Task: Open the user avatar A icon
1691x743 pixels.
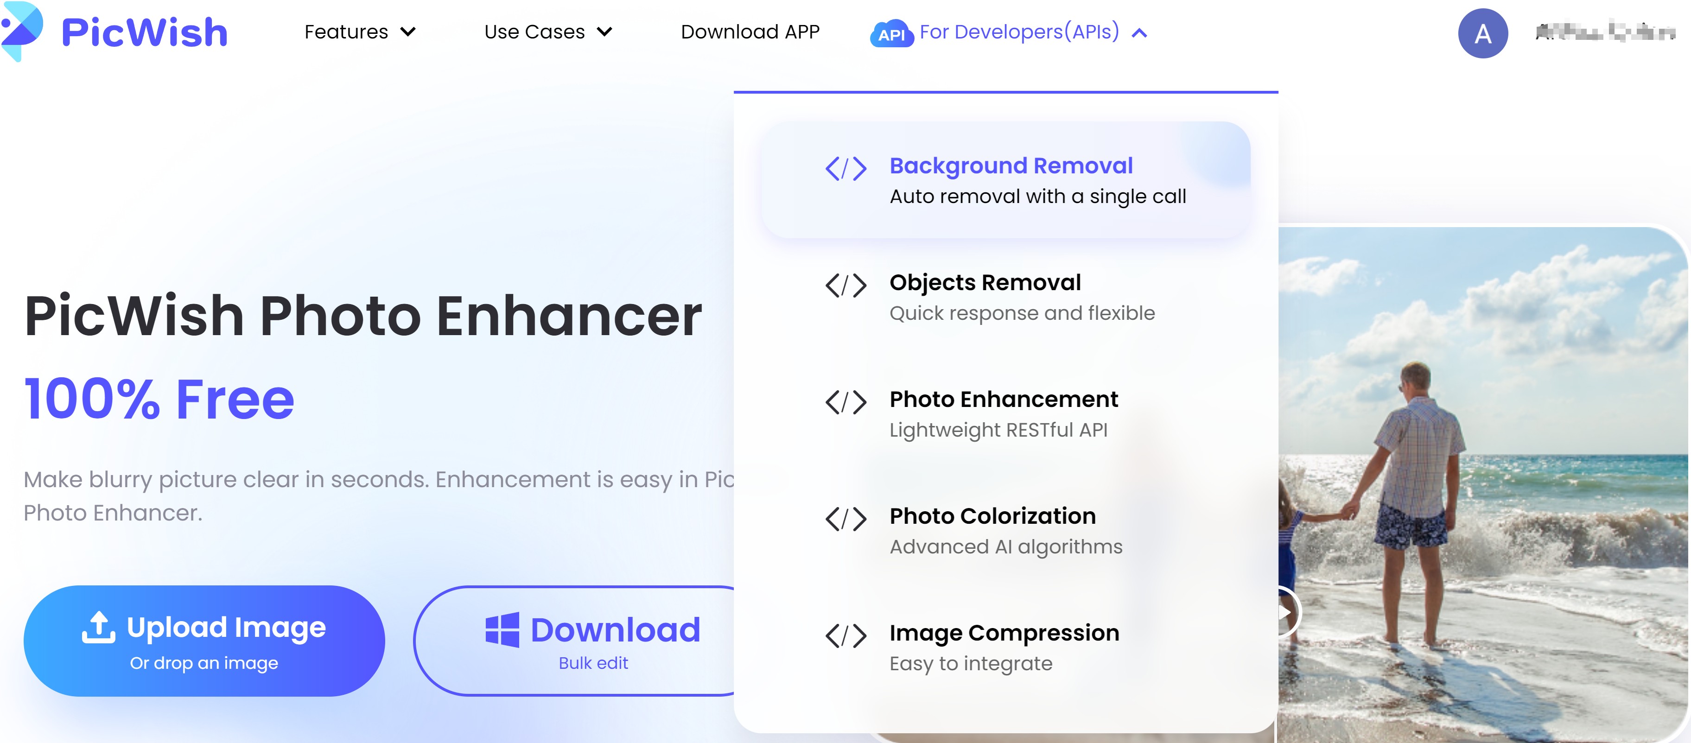Action: (1483, 33)
